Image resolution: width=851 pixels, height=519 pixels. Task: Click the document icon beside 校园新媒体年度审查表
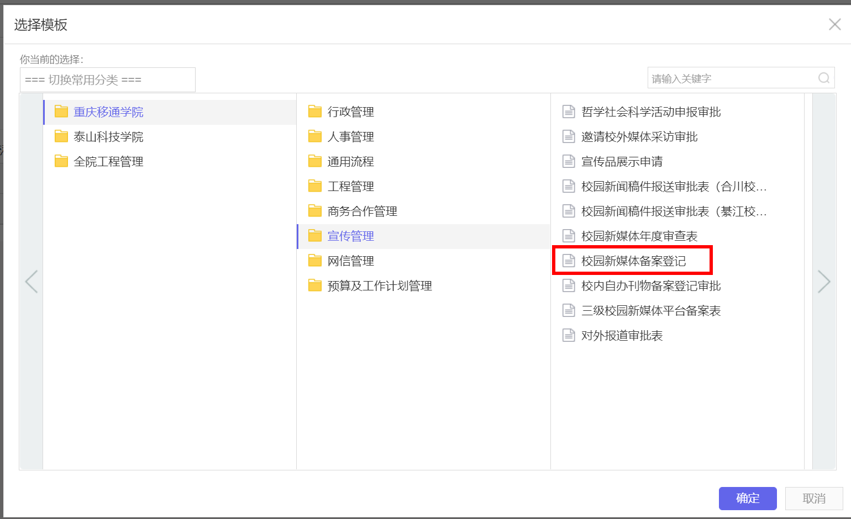[569, 236]
